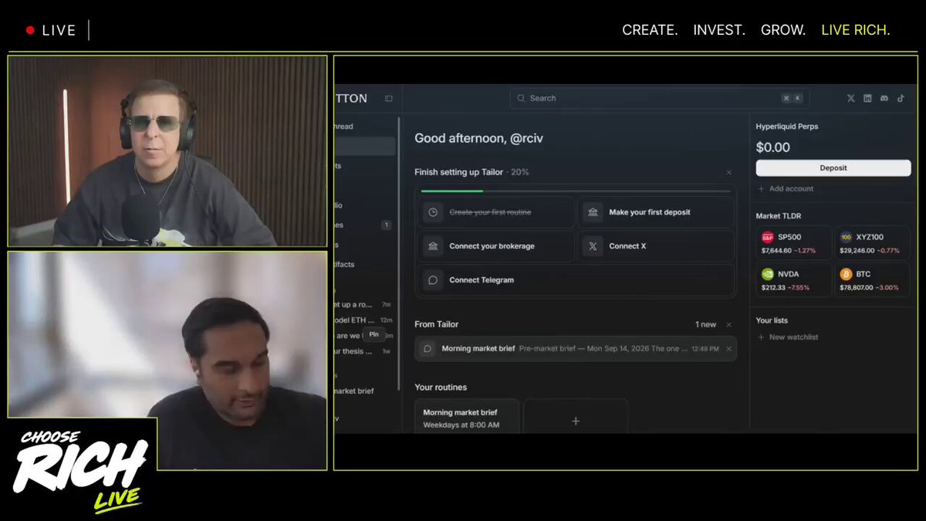Click the clock icon beside Create your first routine

point(433,212)
